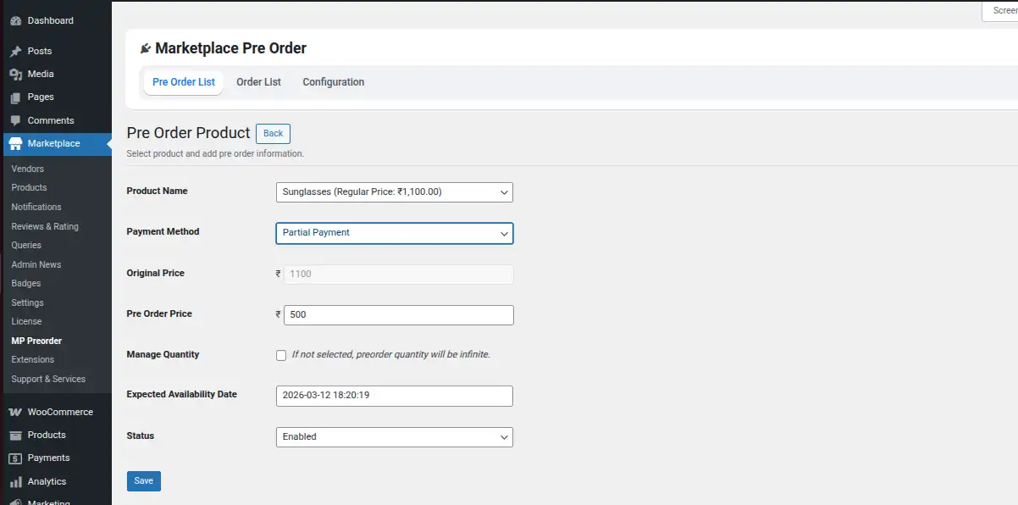1018x505 pixels.
Task: Open the Payment Method dropdown
Action: pos(394,233)
